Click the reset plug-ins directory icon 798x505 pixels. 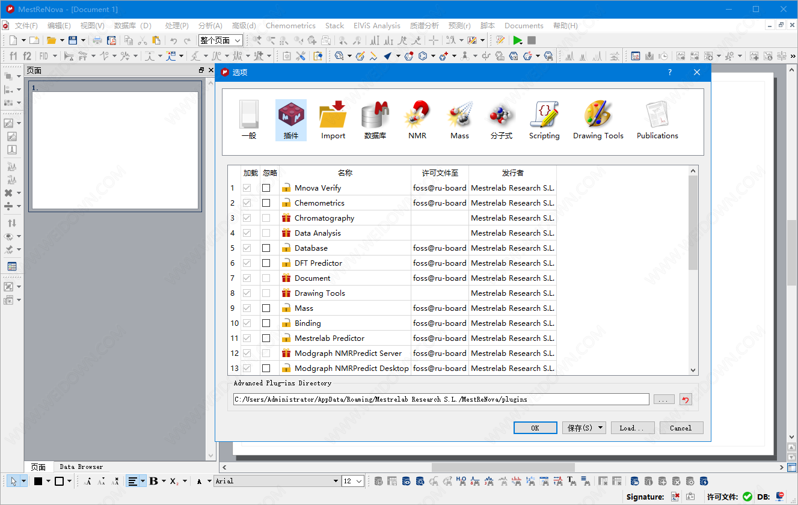coord(686,399)
